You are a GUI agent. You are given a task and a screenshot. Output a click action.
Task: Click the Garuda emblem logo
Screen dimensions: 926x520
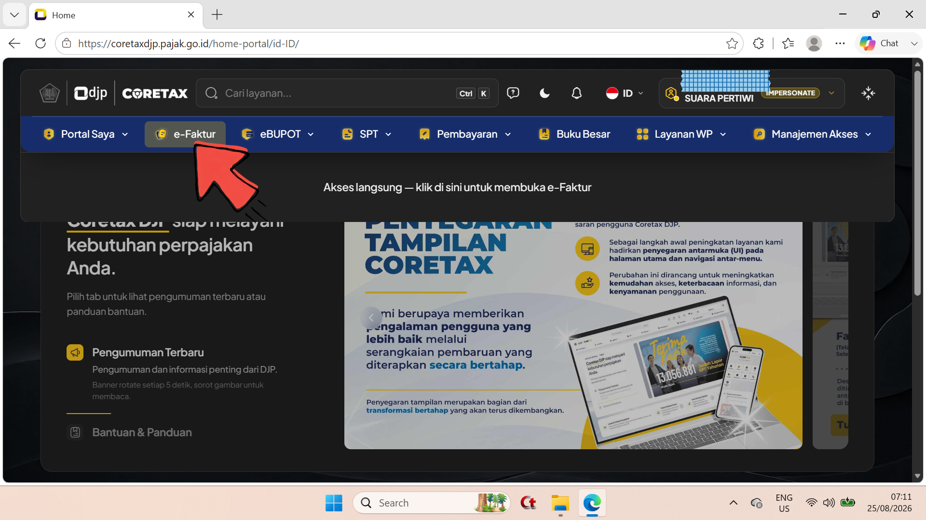point(49,93)
